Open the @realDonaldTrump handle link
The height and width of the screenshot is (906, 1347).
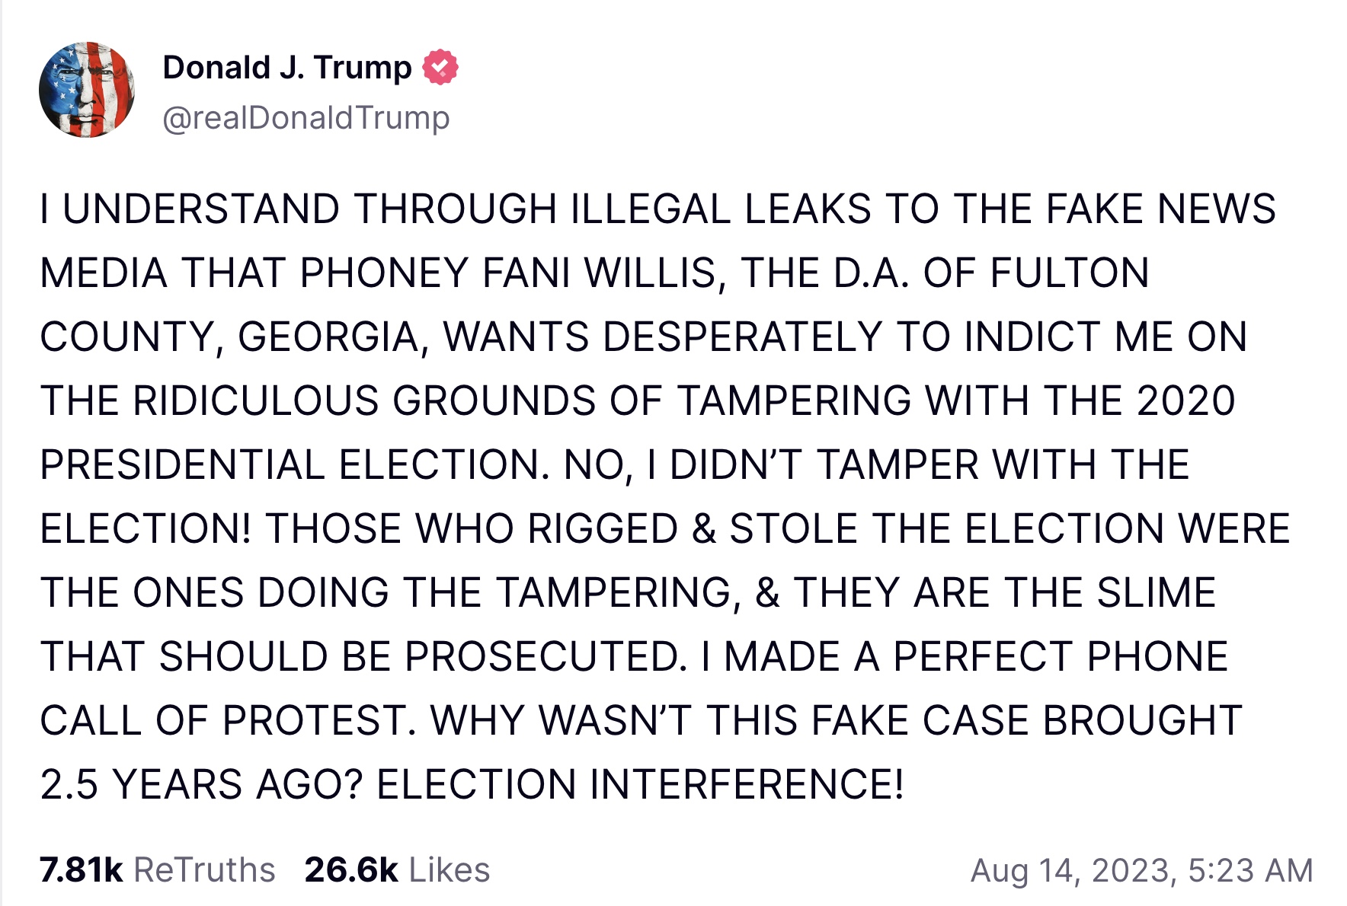coord(306,118)
